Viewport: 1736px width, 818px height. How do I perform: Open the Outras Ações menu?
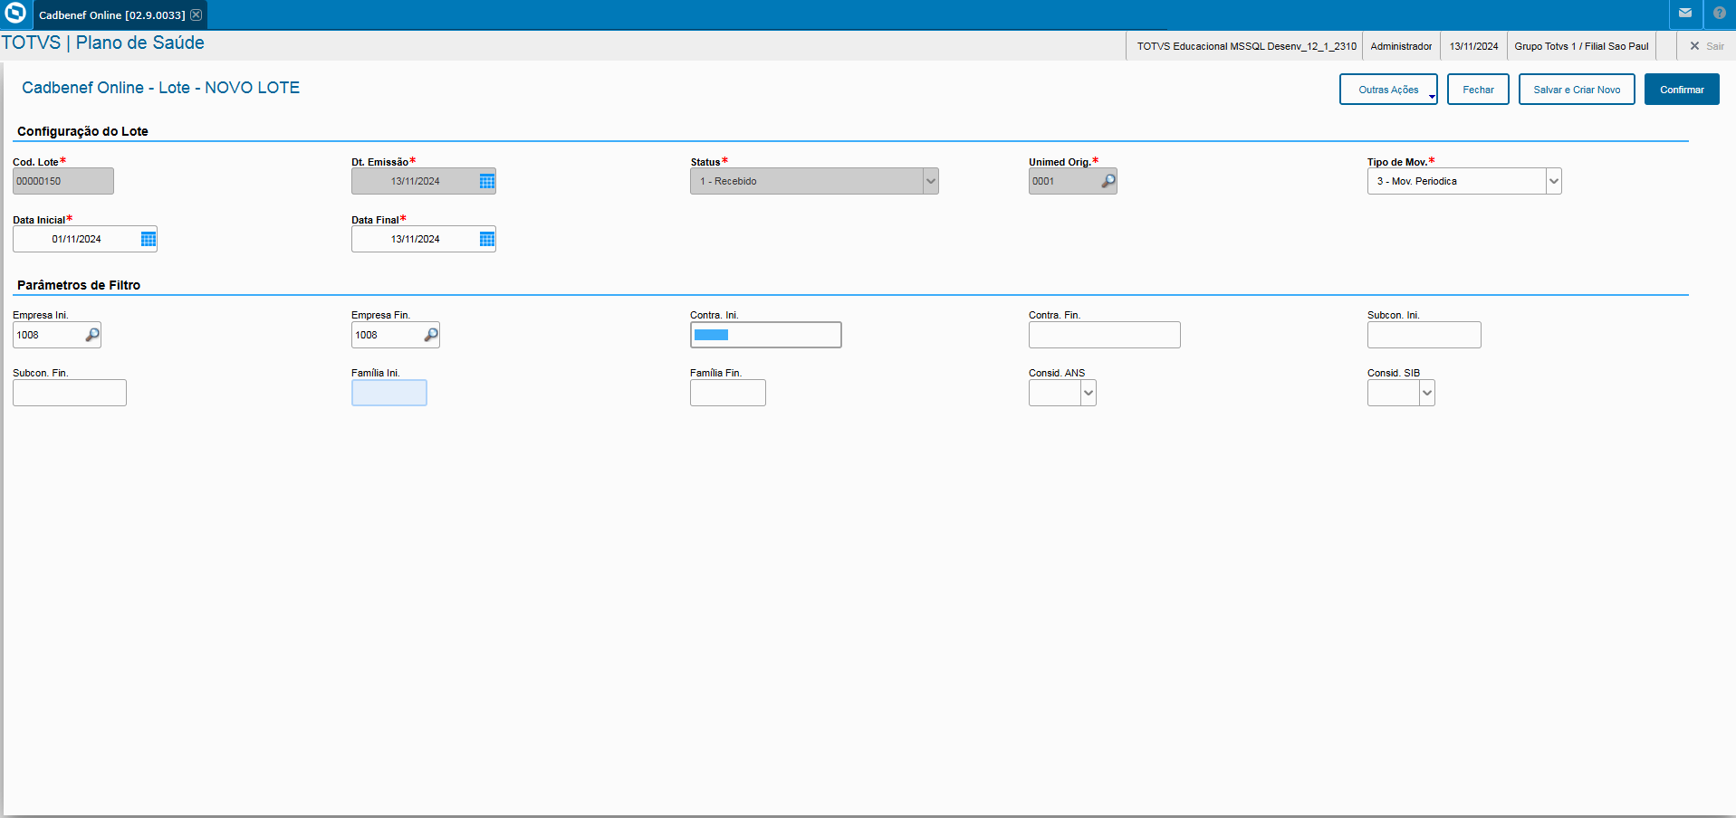coord(1388,90)
